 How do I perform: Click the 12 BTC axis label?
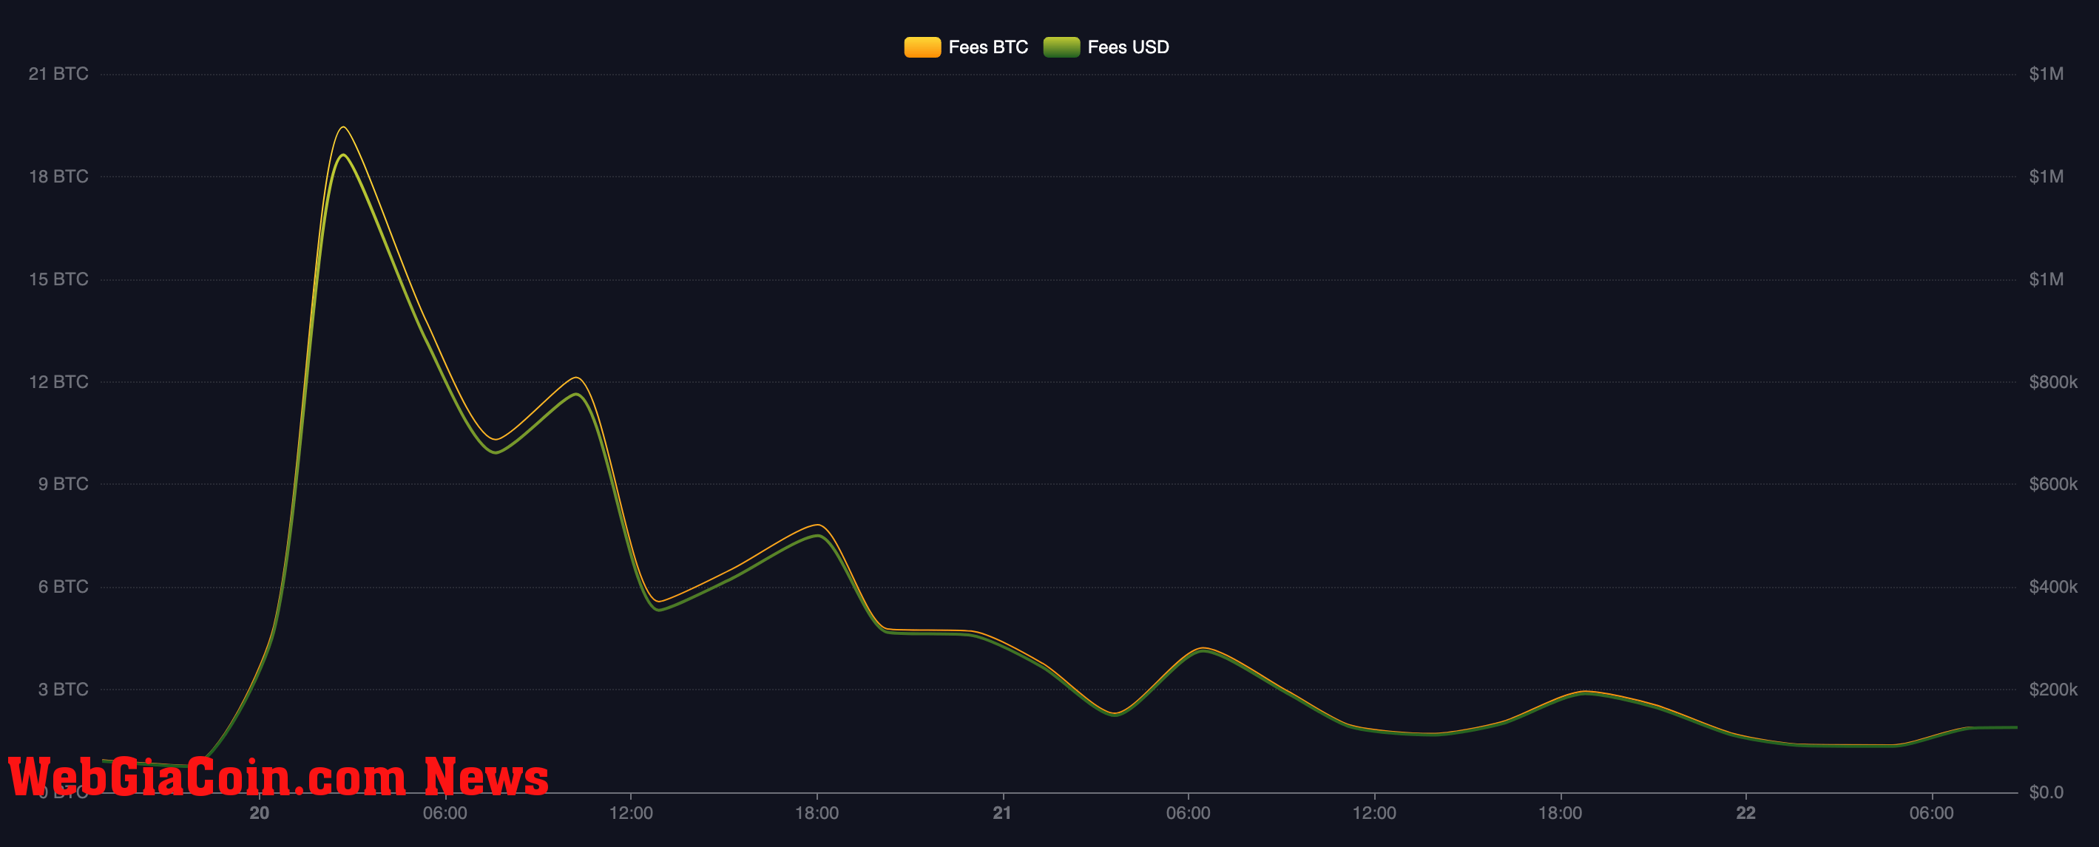click(x=58, y=382)
